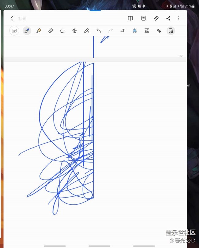Redo the undone stroke

tap(111, 31)
